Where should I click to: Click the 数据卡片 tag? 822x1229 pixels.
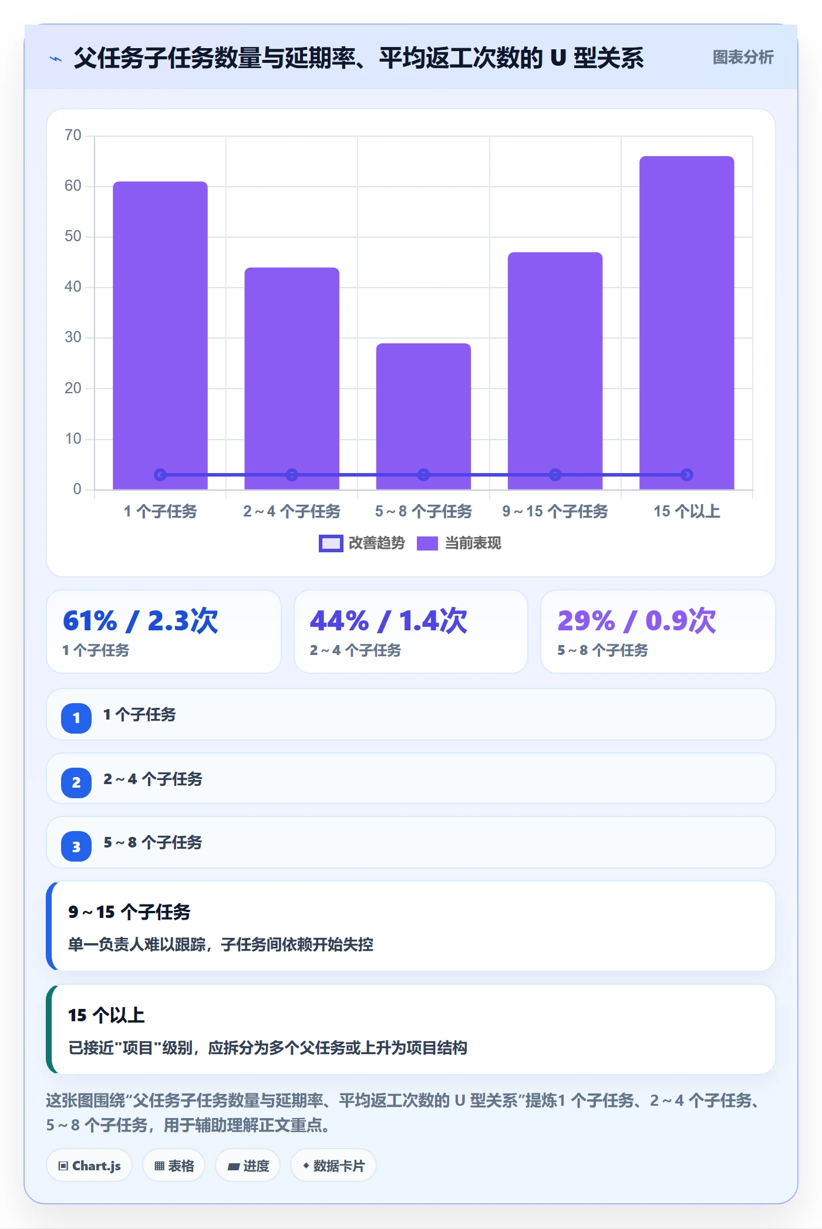pos(333,1166)
